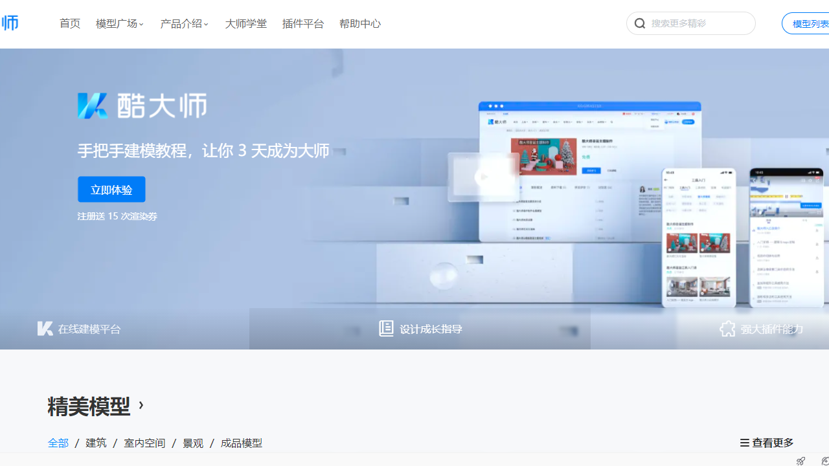Viewport: 829px width, 466px height.
Task: Click the list icon beside 查看更多
Action: pyautogui.click(x=744, y=443)
